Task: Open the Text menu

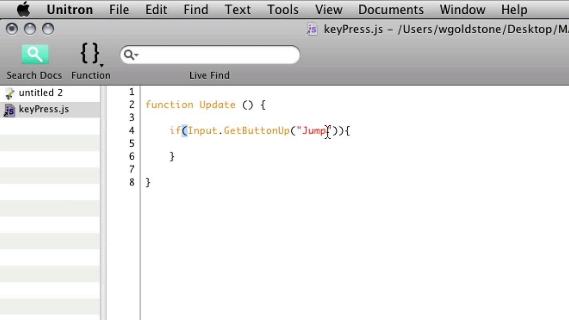Action: [238, 9]
